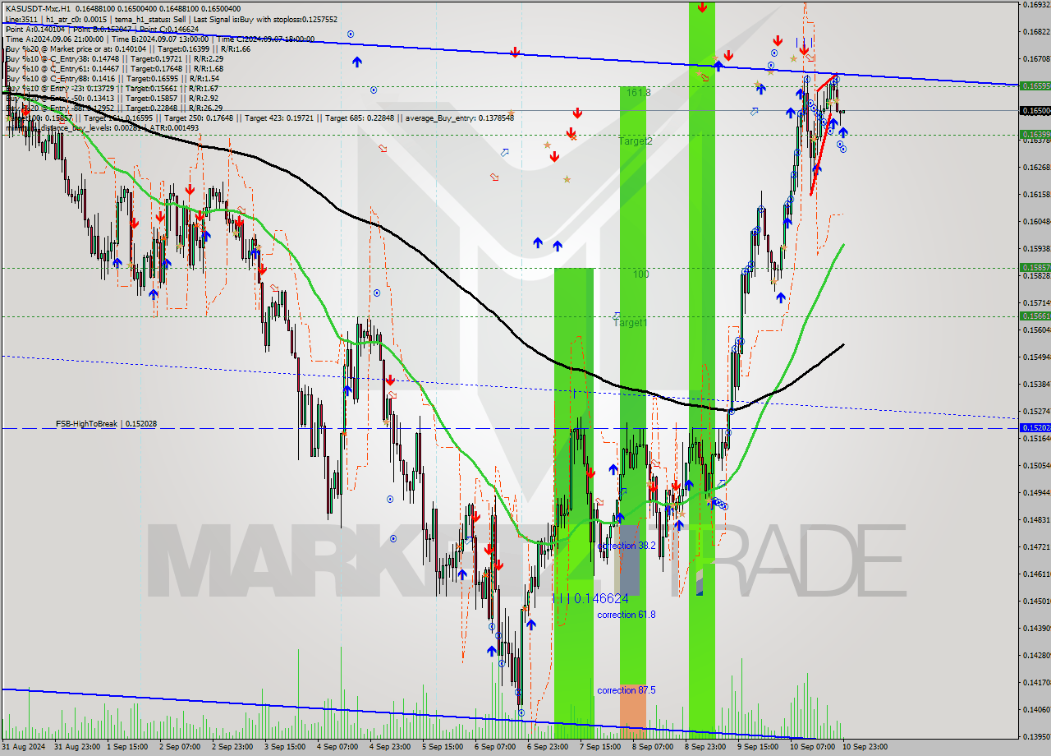Click the '8 Sep 07:00' time label
The image size is (1051, 756).
point(653,747)
